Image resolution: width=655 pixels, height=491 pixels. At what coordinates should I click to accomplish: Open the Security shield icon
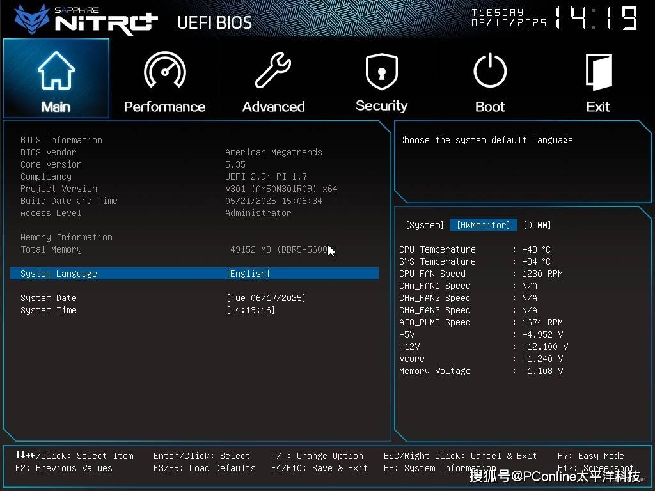coord(381,71)
